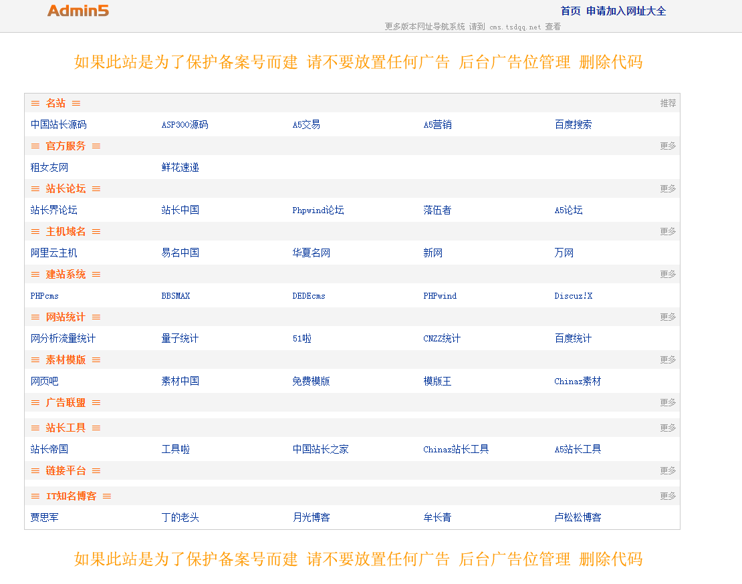Visit BBSMAX link

click(176, 295)
